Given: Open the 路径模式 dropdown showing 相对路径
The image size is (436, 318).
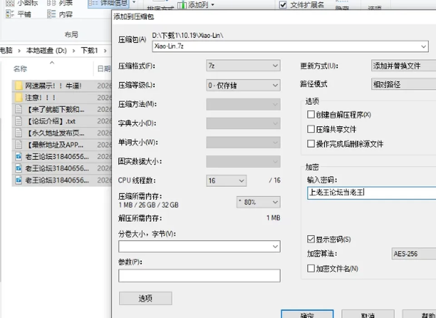Looking at the screenshot, I should point(404,84).
